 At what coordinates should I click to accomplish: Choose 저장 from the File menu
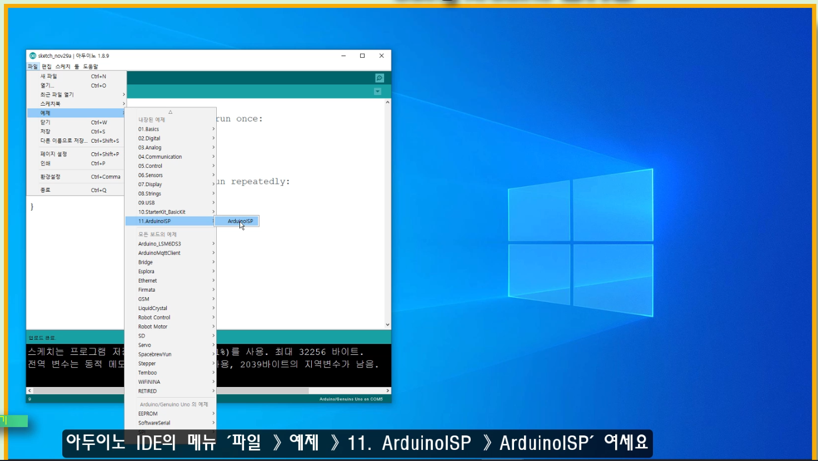[x=77, y=132]
